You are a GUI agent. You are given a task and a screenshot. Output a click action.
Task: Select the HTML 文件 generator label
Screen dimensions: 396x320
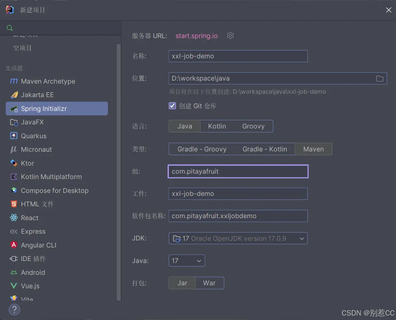37,204
